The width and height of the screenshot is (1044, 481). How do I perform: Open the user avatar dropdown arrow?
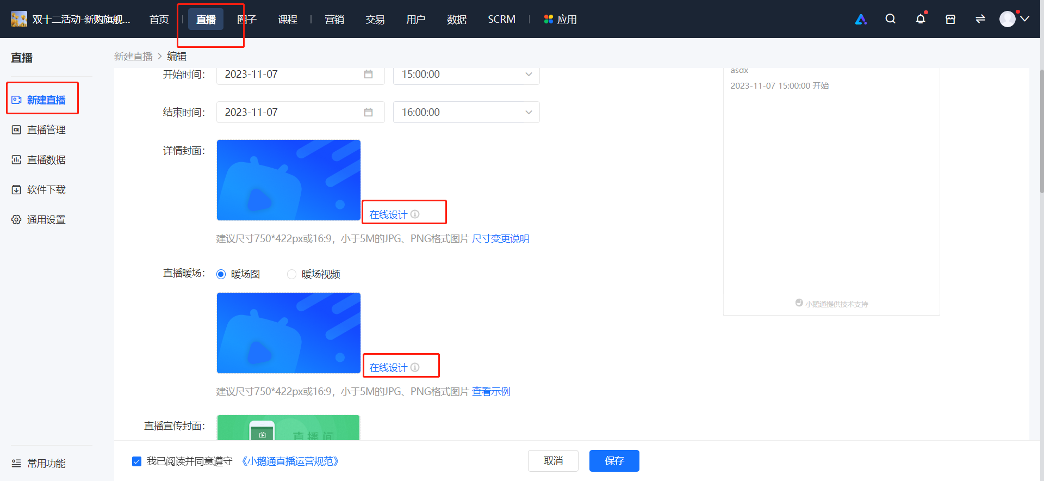[x=1025, y=19]
